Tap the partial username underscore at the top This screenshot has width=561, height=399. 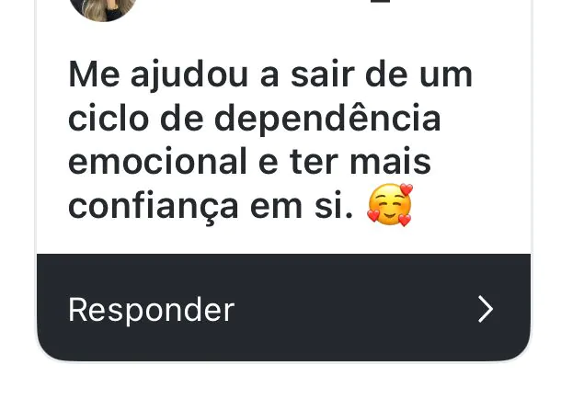(380, 2)
